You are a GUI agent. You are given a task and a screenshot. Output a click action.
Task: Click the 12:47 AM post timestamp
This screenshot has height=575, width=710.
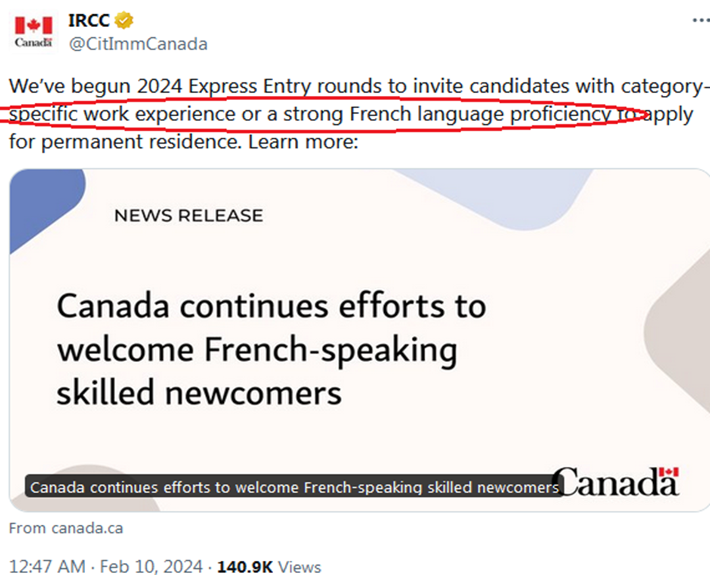[x=47, y=566]
